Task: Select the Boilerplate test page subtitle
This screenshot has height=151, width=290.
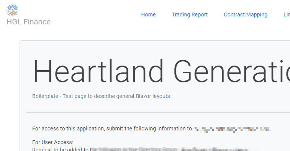Action: click(101, 96)
